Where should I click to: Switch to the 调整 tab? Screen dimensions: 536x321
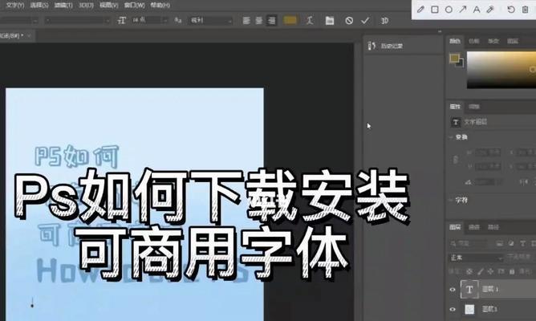point(474,107)
